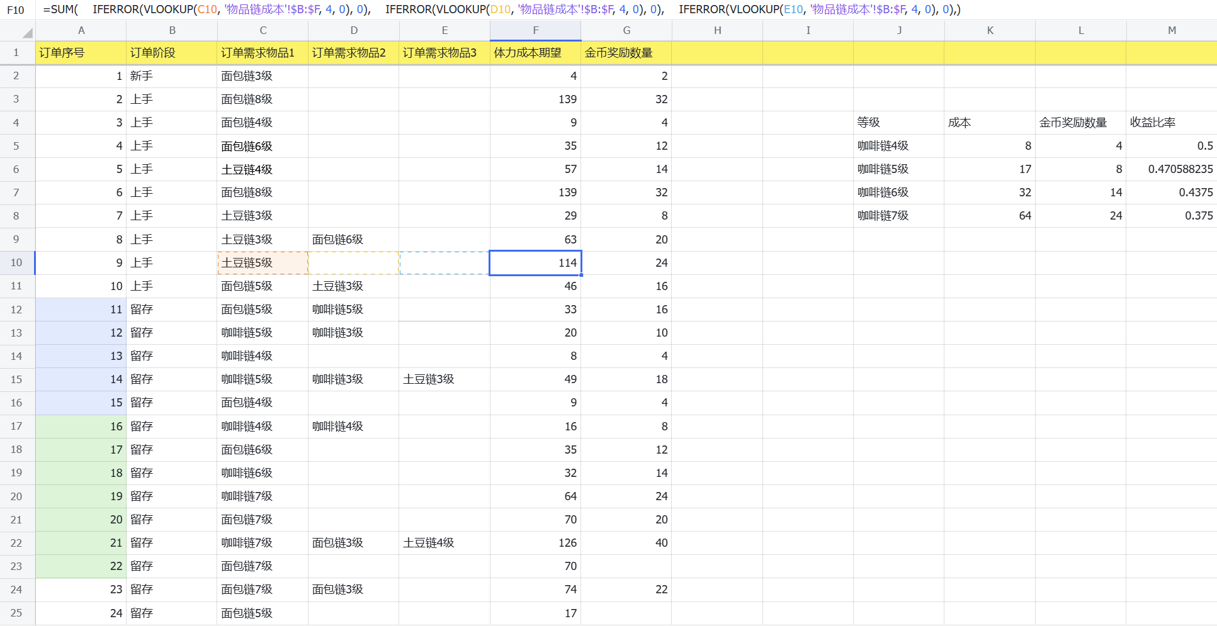Click 成本 label in column K
The height and width of the screenshot is (626, 1217).
tap(990, 123)
